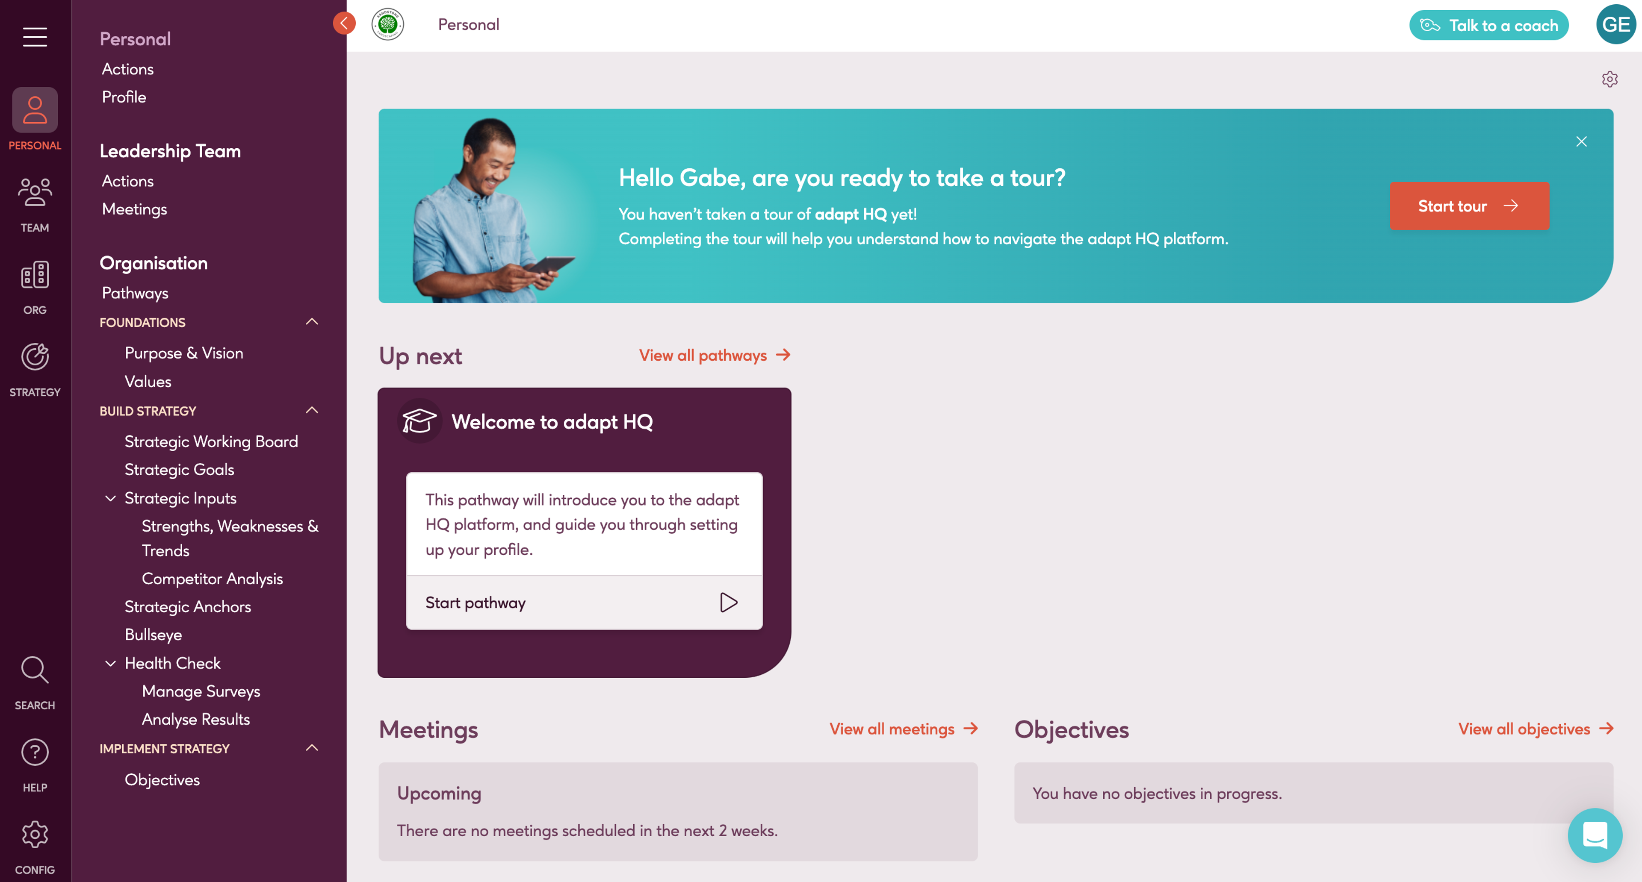The width and height of the screenshot is (1642, 882).
Task: Click View all pathways link
Action: [714, 354]
